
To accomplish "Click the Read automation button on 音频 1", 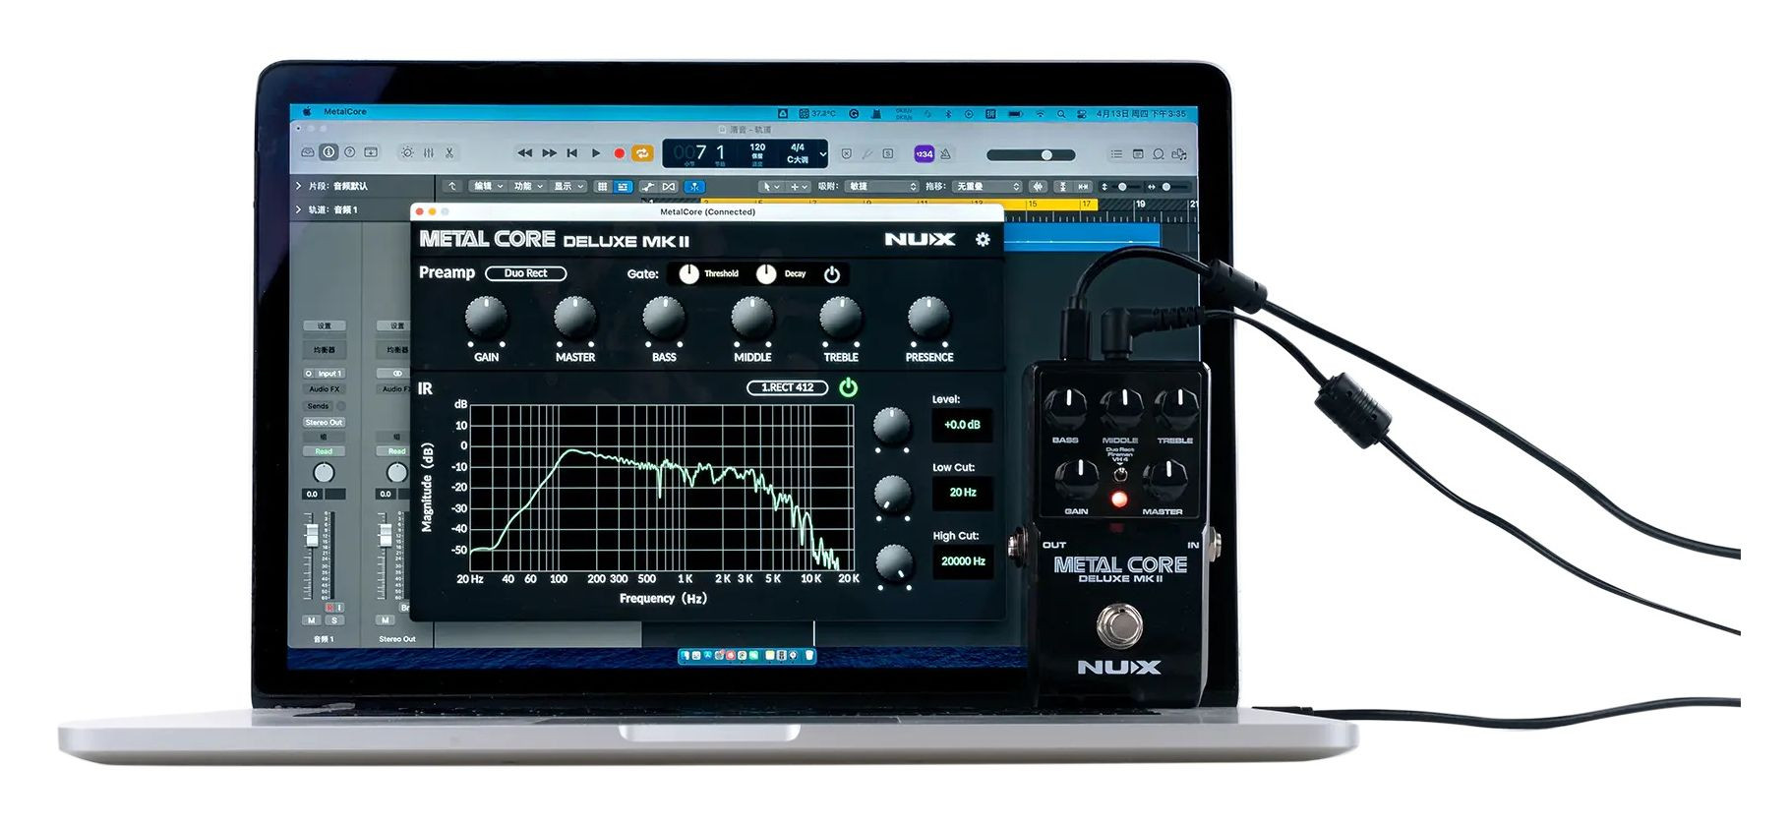I will click(324, 451).
